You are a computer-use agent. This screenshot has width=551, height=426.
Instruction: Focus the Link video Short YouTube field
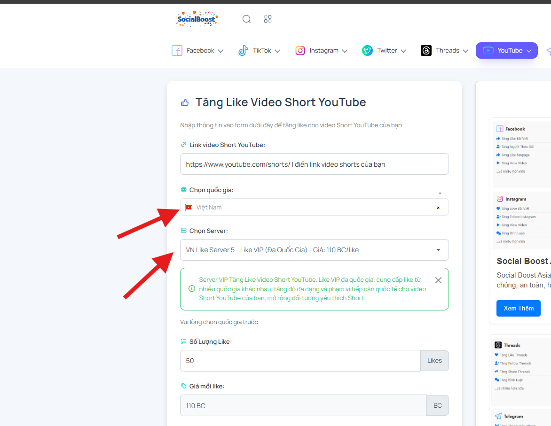314,164
